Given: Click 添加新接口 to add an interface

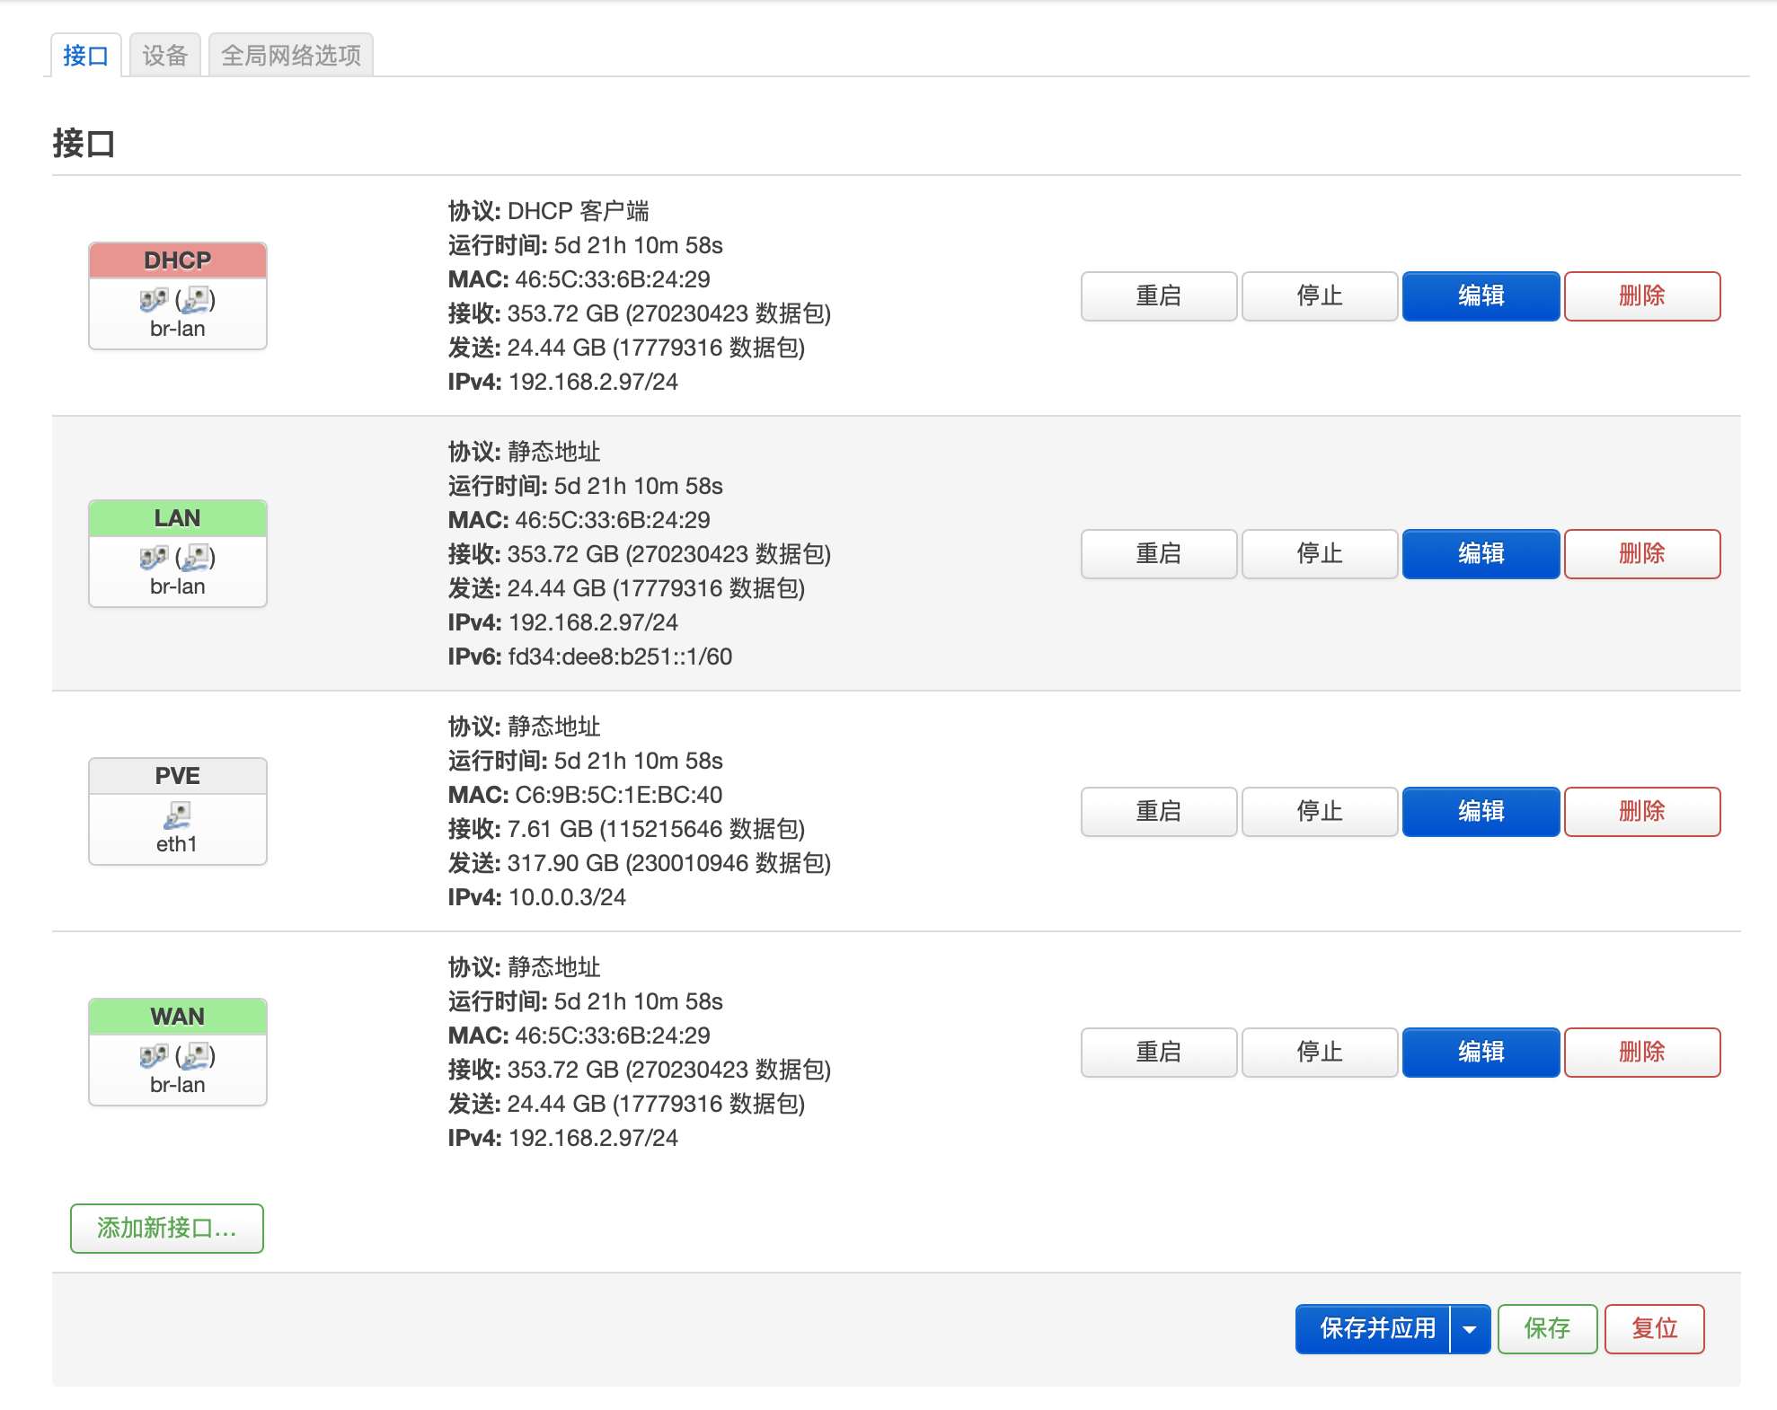Looking at the screenshot, I should [x=167, y=1228].
